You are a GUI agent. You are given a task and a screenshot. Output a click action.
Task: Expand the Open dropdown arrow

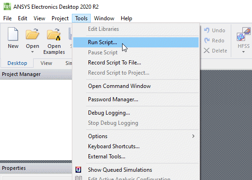click(x=32, y=52)
